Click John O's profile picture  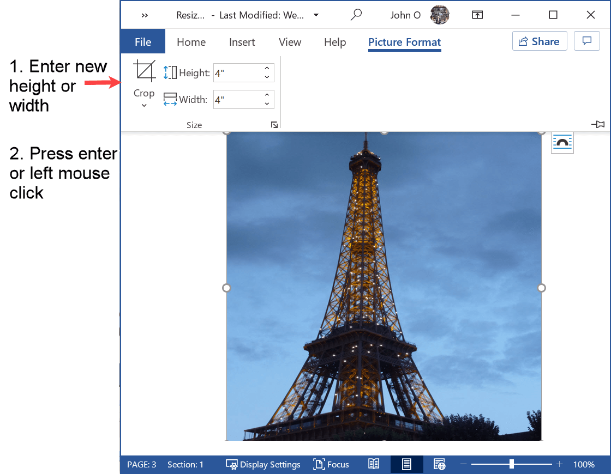point(439,15)
